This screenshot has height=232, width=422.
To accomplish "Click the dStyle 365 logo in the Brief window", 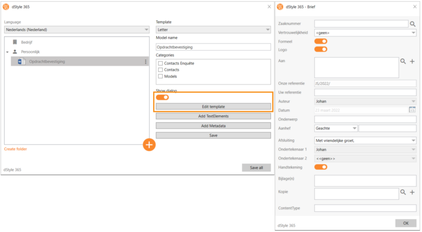I will [280, 7].
